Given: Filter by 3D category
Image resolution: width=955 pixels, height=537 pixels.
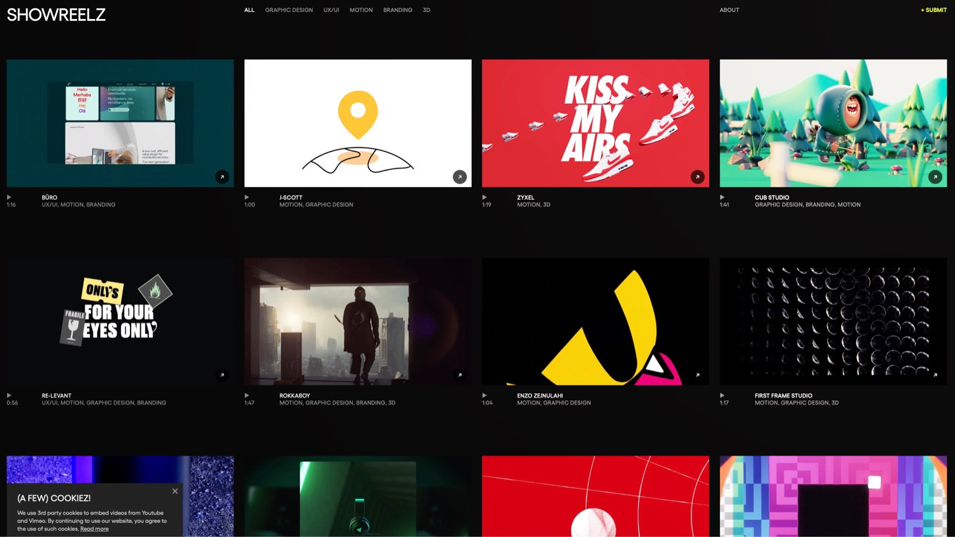Looking at the screenshot, I should [x=427, y=10].
